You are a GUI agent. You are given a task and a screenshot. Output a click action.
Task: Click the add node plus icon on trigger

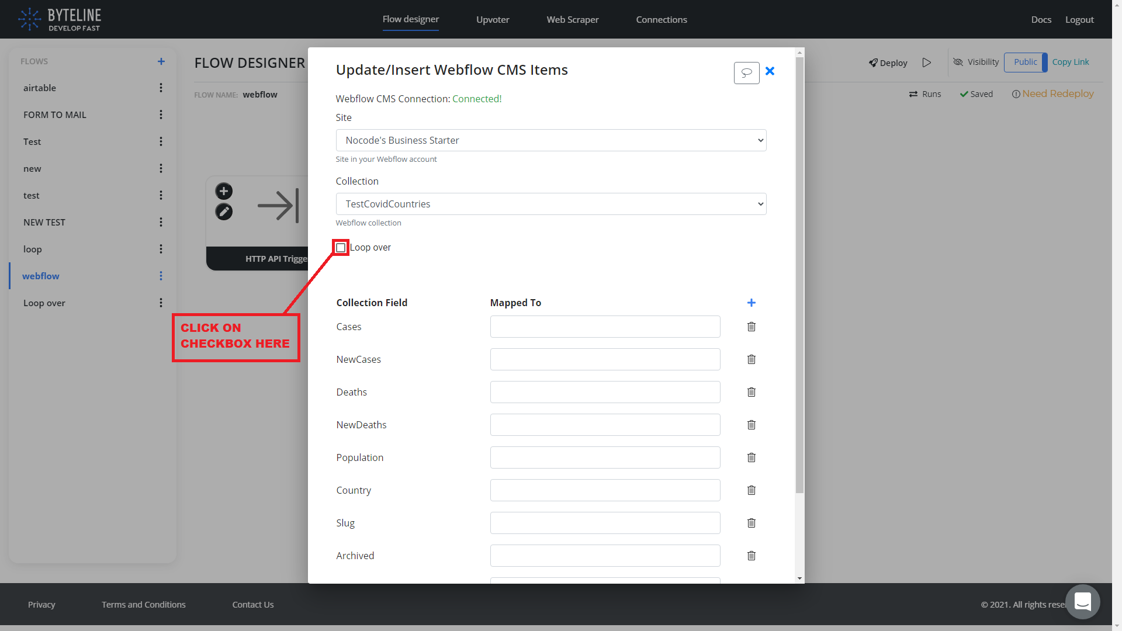[224, 191]
